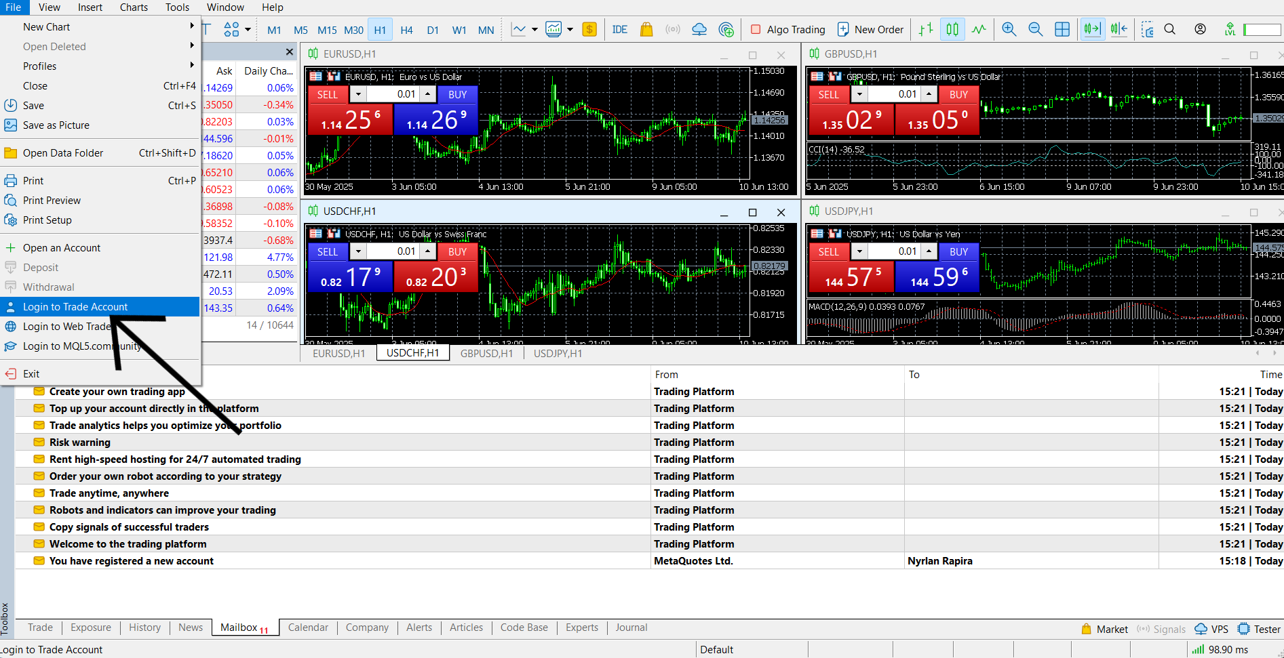Click the zoom out magnifier icon

tap(1035, 29)
